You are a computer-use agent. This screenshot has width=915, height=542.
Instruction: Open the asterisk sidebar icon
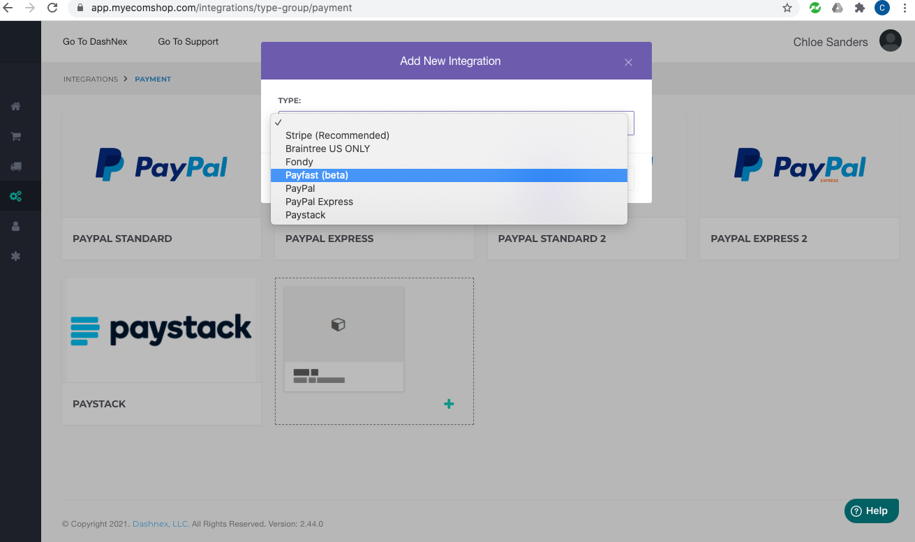(x=15, y=257)
